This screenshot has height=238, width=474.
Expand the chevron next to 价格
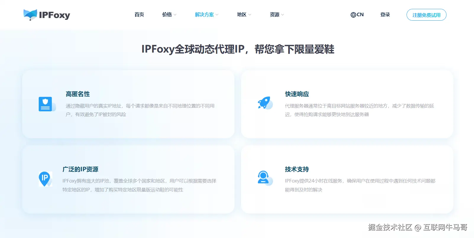pyautogui.click(x=175, y=15)
